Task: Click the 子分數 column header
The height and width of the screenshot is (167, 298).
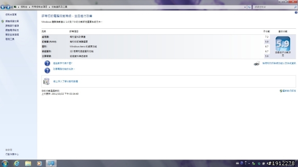Action: click(x=266, y=32)
